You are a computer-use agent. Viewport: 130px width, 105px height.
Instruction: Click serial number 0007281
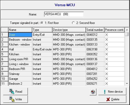pos(95,74)
